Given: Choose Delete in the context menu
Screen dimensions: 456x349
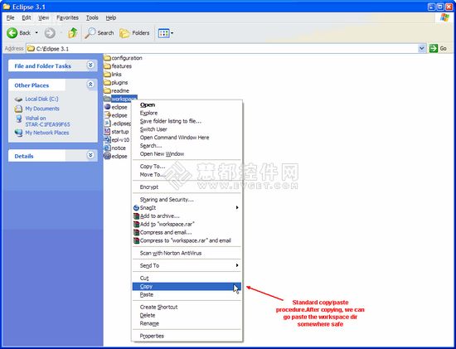Looking at the screenshot, I should [x=187, y=315].
